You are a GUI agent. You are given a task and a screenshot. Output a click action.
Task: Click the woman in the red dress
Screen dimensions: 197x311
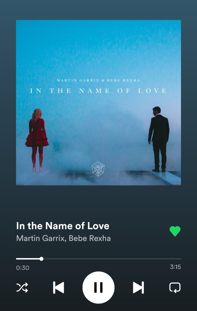(37, 140)
